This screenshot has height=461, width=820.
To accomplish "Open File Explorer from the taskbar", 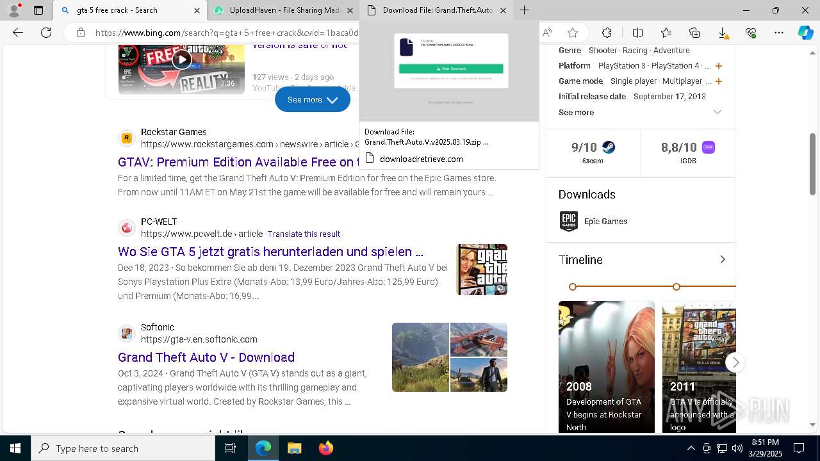I will tap(294, 448).
